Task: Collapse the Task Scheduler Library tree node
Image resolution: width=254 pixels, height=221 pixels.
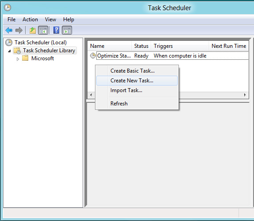Action: 9,51
